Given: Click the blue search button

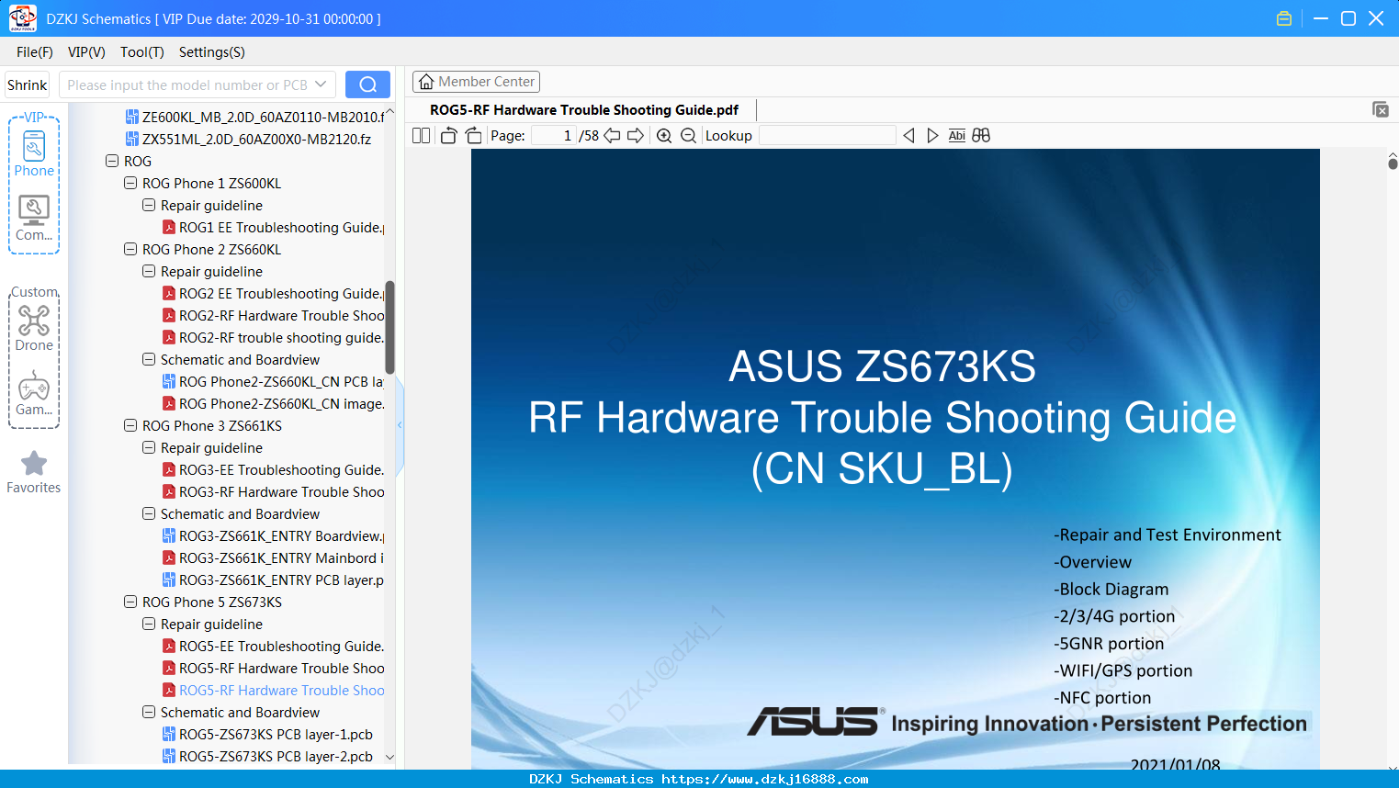Looking at the screenshot, I should coord(367,84).
